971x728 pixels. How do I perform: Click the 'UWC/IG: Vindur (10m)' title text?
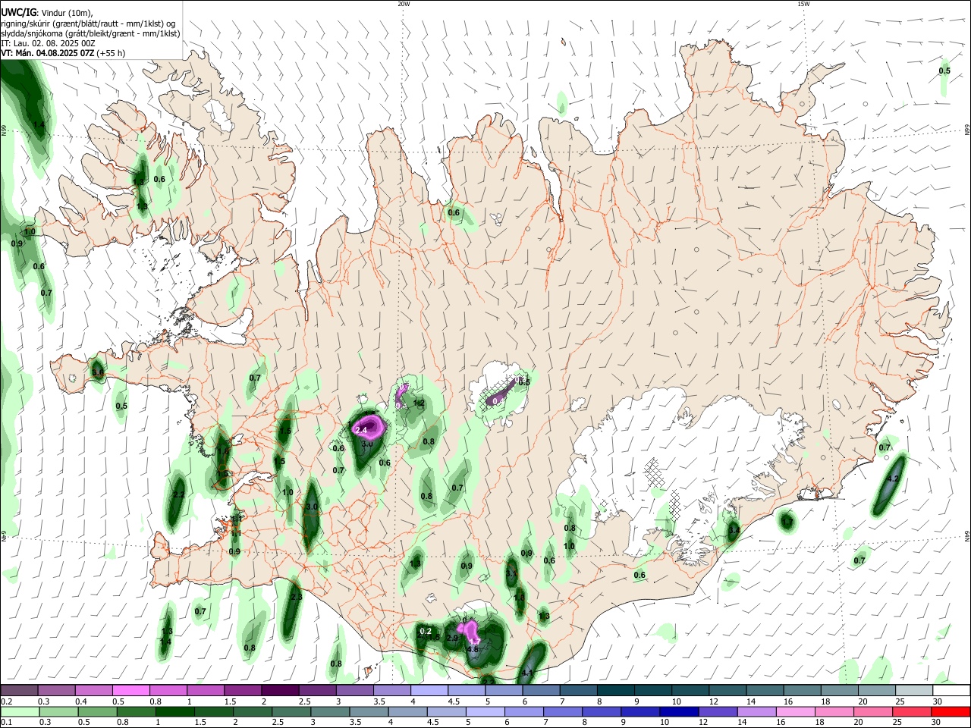point(47,13)
